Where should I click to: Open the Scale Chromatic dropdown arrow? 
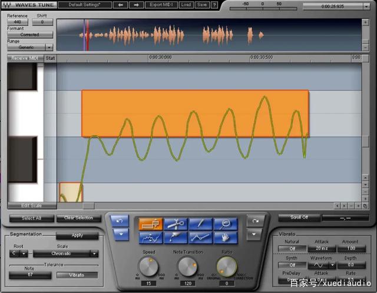click(x=94, y=254)
